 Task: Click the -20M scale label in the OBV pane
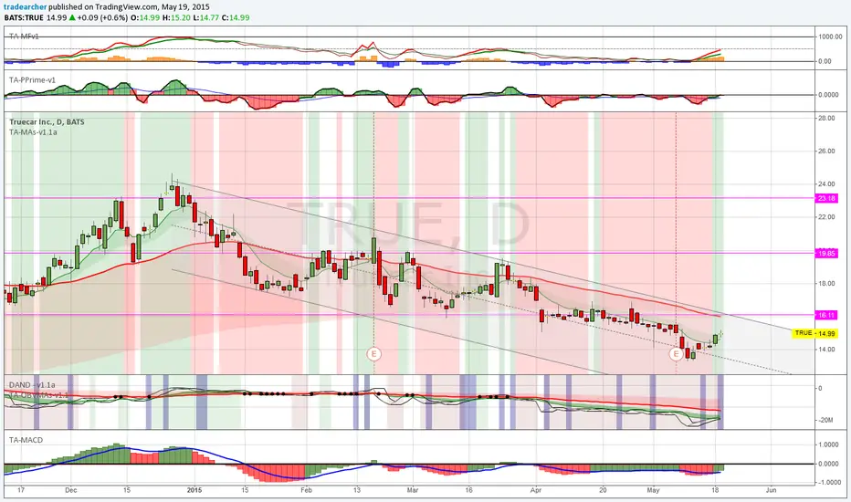(x=825, y=420)
